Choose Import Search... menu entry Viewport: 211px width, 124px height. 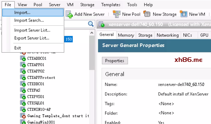click(x=29, y=20)
